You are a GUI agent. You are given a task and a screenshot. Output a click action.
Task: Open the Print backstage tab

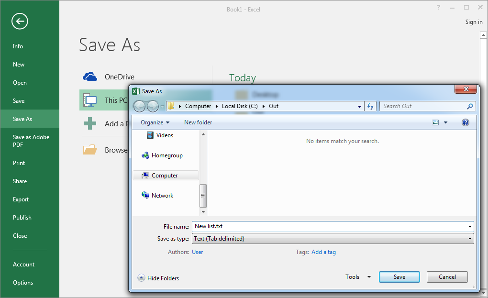(x=19, y=163)
